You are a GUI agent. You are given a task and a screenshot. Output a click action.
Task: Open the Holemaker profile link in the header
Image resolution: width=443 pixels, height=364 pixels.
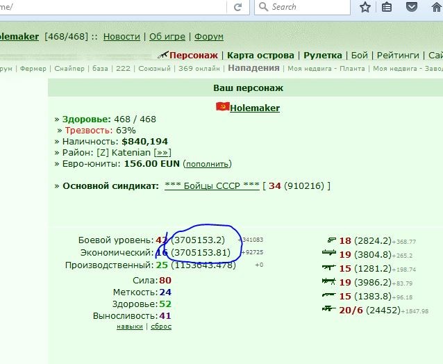click(x=19, y=37)
